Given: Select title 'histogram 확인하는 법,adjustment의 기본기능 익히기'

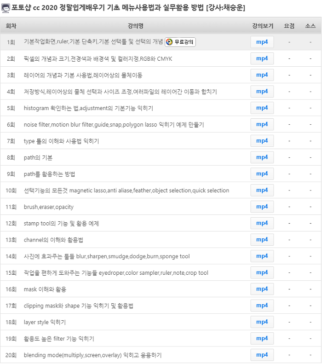Looking at the screenshot, I should 88,108.
